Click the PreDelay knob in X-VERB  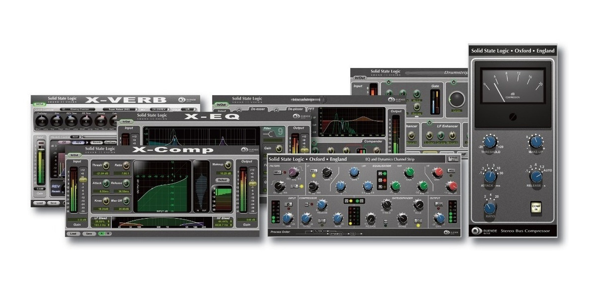click(42, 121)
